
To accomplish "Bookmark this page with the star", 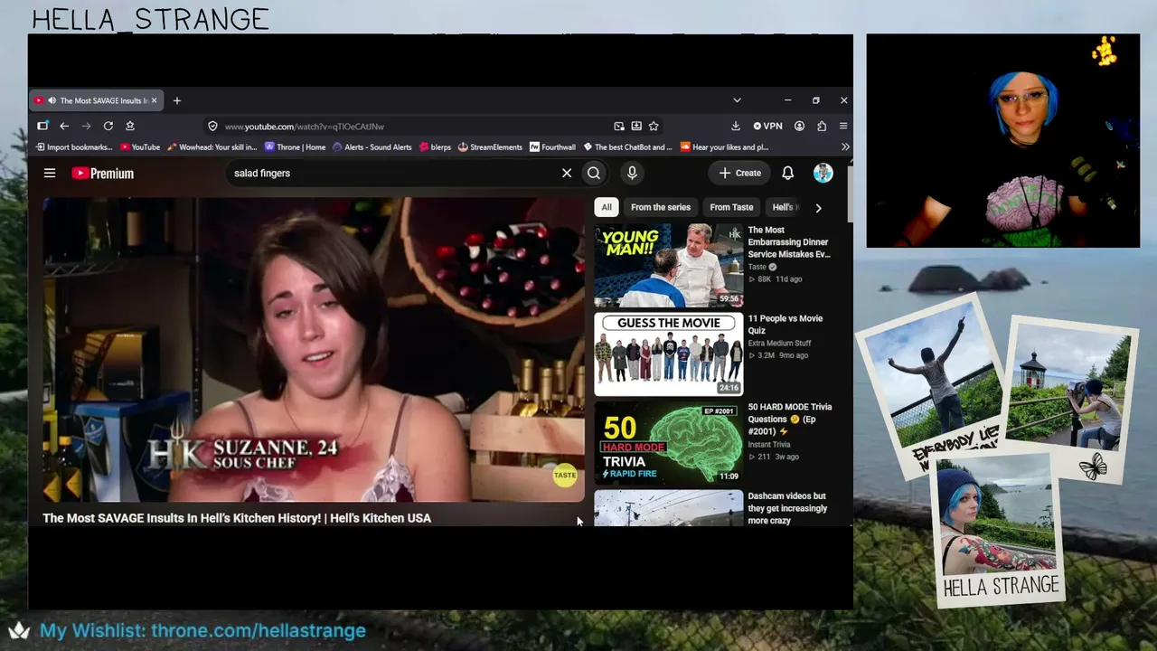I will [x=654, y=127].
